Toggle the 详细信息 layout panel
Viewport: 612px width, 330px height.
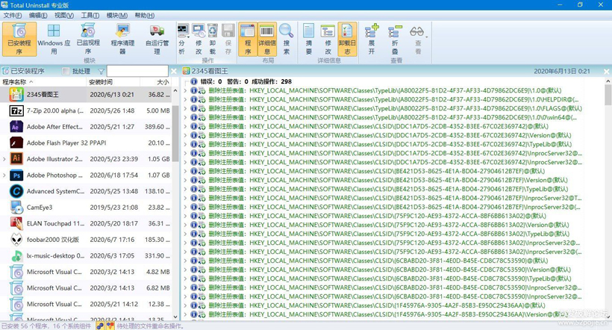coord(267,39)
